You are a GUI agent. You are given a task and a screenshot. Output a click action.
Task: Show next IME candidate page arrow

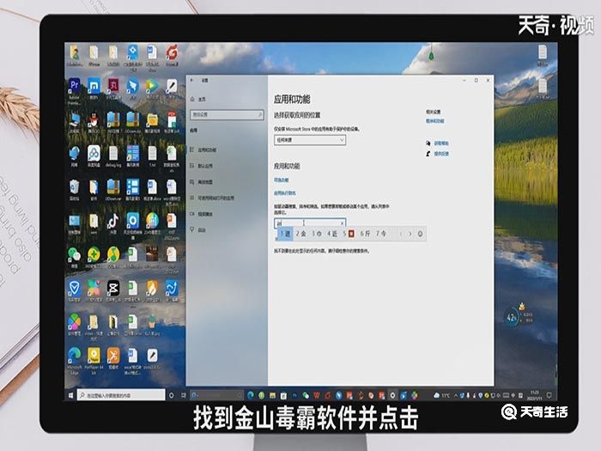(x=410, y=234)
